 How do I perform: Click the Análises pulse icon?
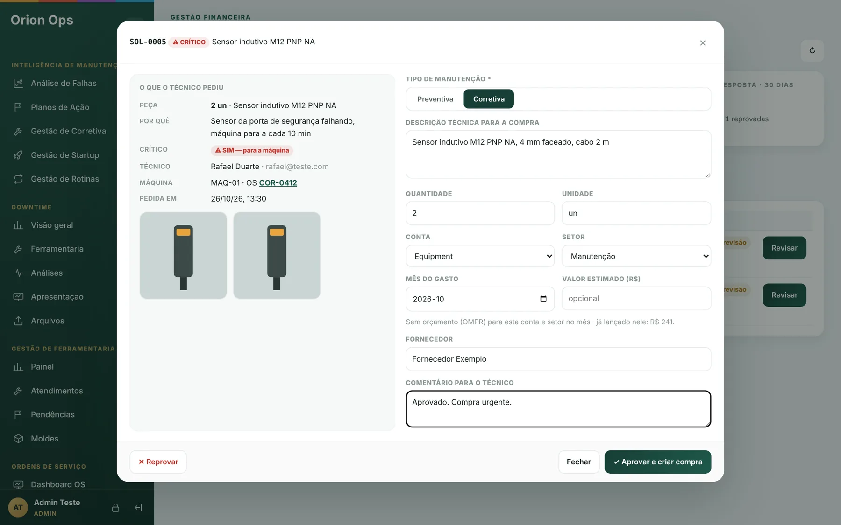pos(18,273)
